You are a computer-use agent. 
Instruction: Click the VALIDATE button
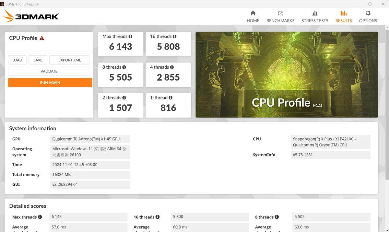[x=49, y=71]
